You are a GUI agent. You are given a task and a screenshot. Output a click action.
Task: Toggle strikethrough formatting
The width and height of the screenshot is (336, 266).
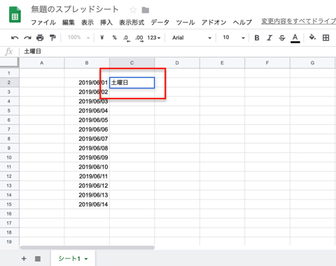click(x=282, y=38)
